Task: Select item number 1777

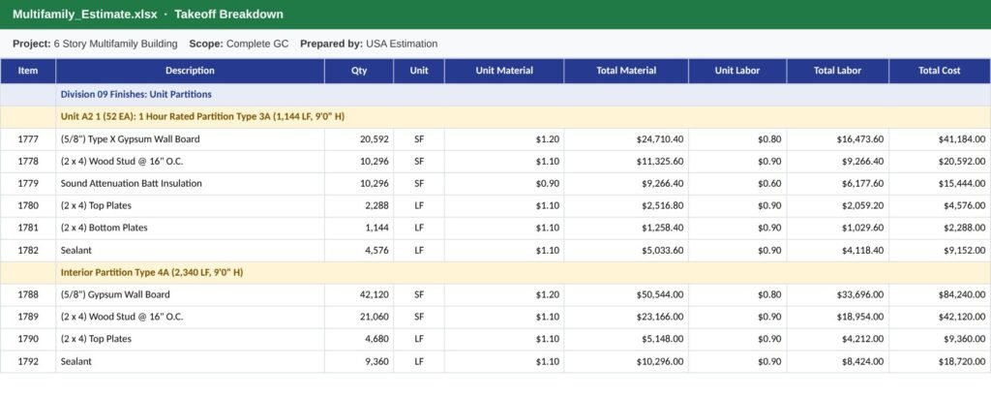Action: (28, 139)
